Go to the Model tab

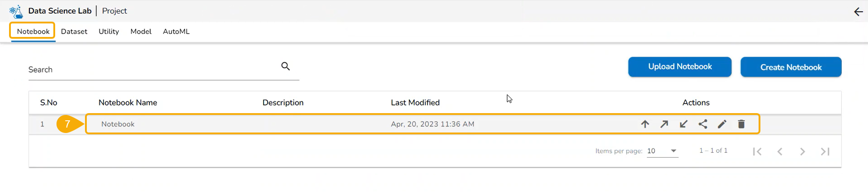[141, 32]
